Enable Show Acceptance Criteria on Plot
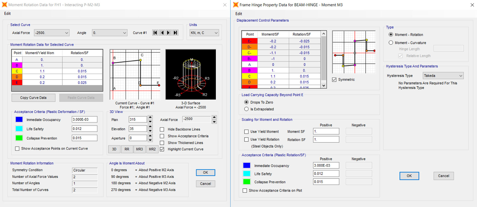 pos(245,191)
